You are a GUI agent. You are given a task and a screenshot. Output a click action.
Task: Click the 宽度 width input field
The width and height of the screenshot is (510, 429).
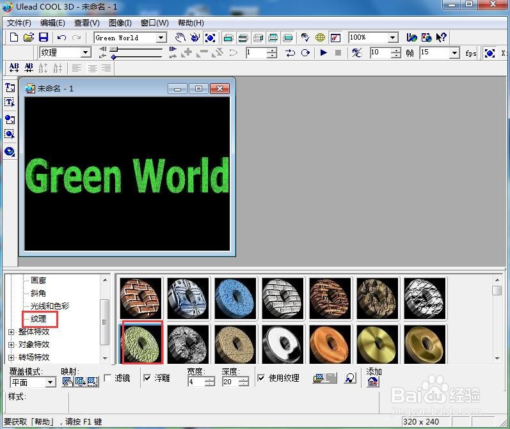click(196, 382)
